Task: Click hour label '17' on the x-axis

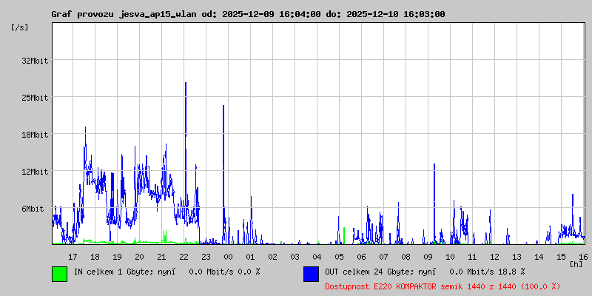Action: (x=73, y=257)
